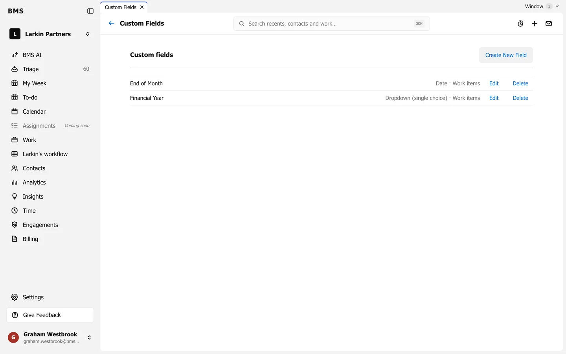This screenshot has width=566, height=354.
Task: Click the Assignments Coming soon item
Action: (50, 126)
